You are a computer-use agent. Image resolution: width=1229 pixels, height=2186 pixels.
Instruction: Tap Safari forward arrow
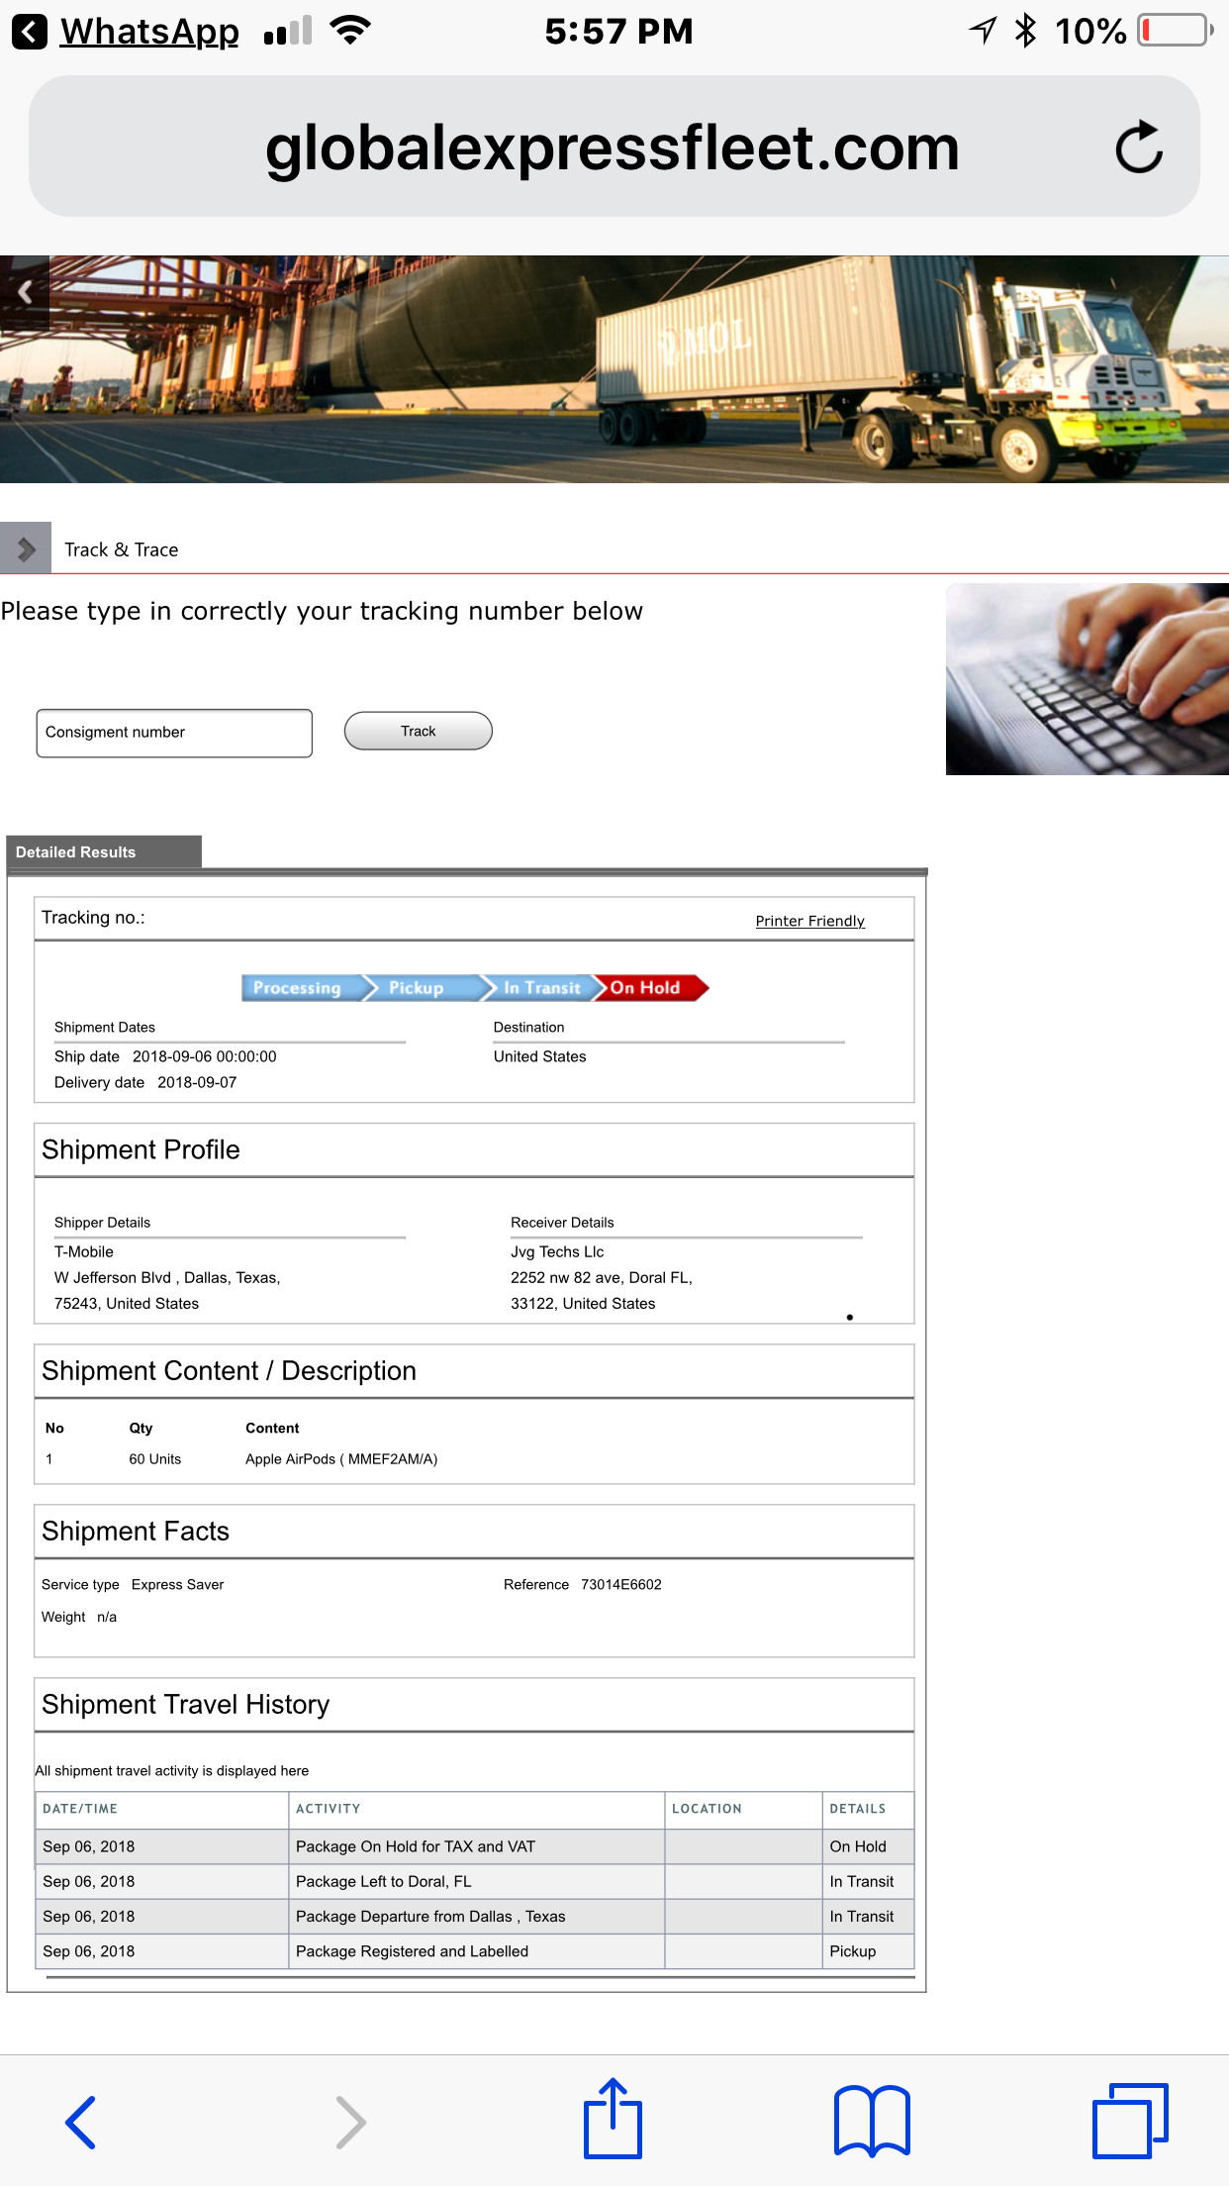tap(350, 2122)
